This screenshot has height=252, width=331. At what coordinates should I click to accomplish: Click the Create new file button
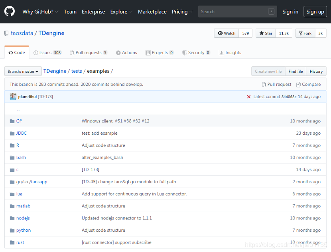[268, 71]
